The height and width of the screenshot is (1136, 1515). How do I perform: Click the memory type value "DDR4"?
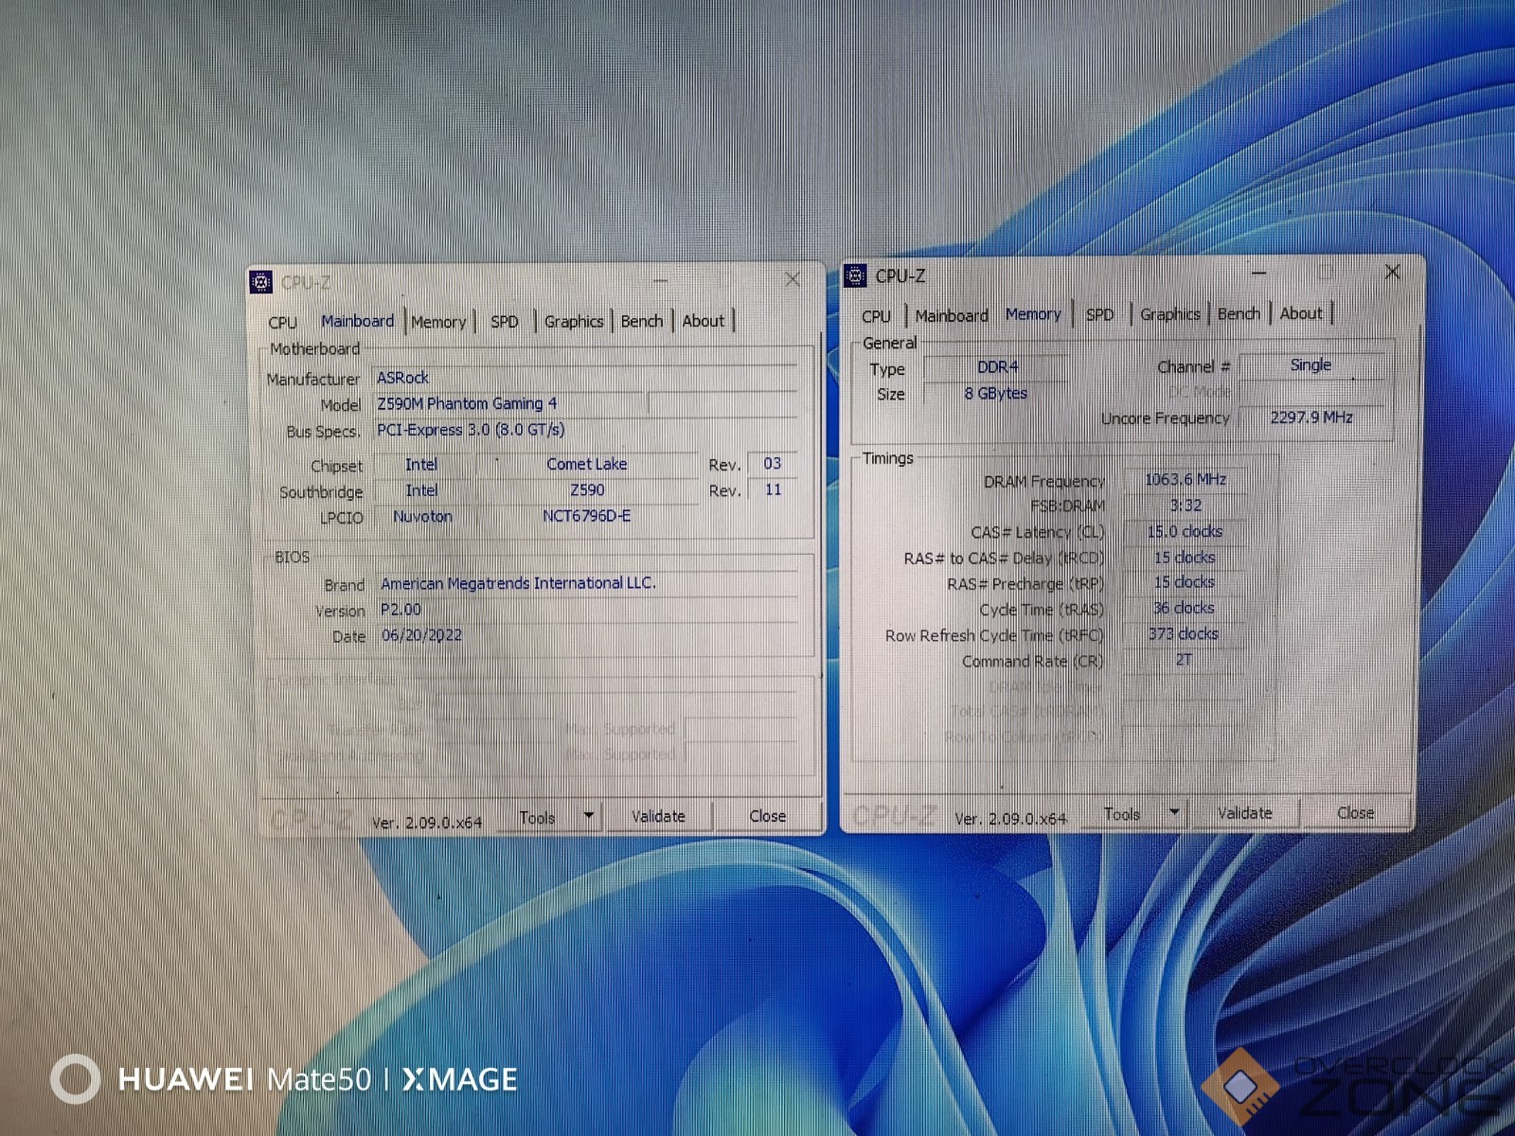coord(998,367)
